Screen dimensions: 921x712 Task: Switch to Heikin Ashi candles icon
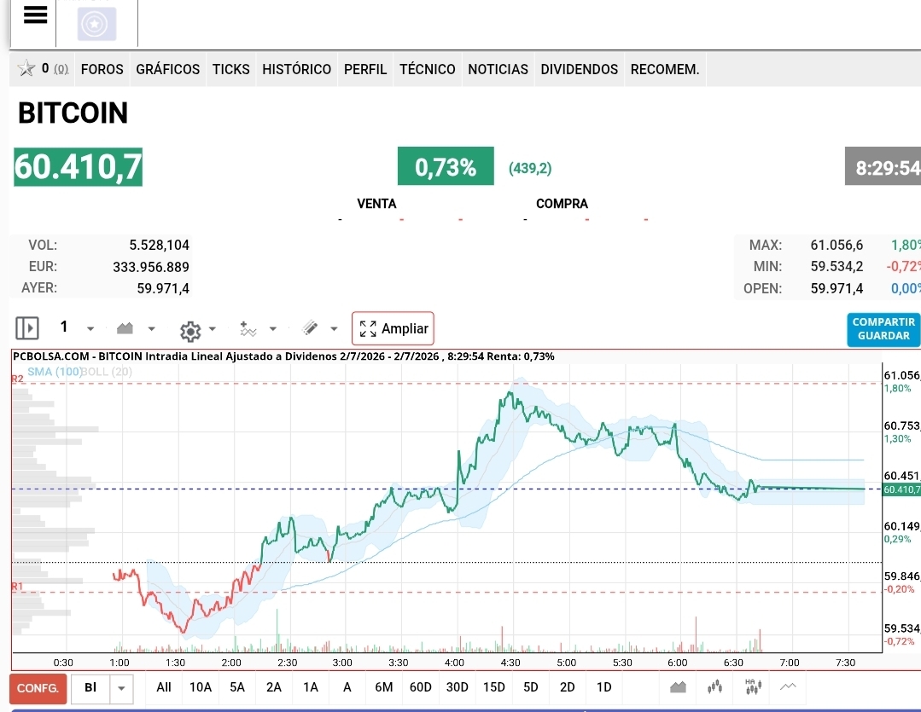[753, 686]
